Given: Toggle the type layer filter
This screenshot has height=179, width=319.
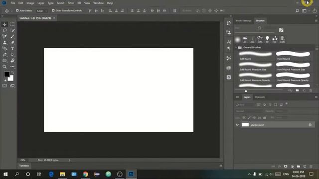Looking at the screenshot, I should point(270,105).
